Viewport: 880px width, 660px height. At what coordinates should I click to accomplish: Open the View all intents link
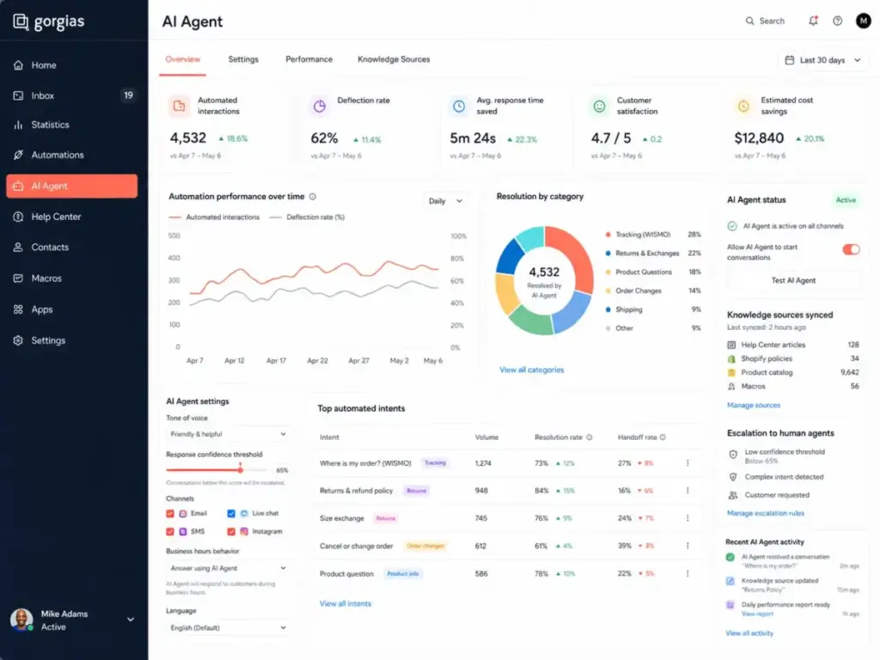[x=345, y=604]
